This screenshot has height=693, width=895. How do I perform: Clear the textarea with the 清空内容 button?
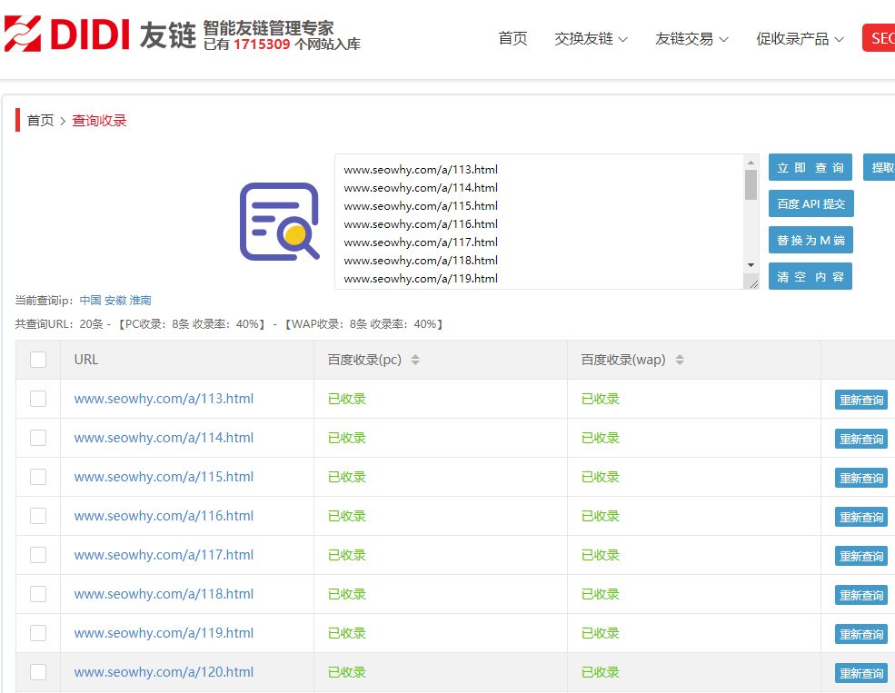coord(810,275)
